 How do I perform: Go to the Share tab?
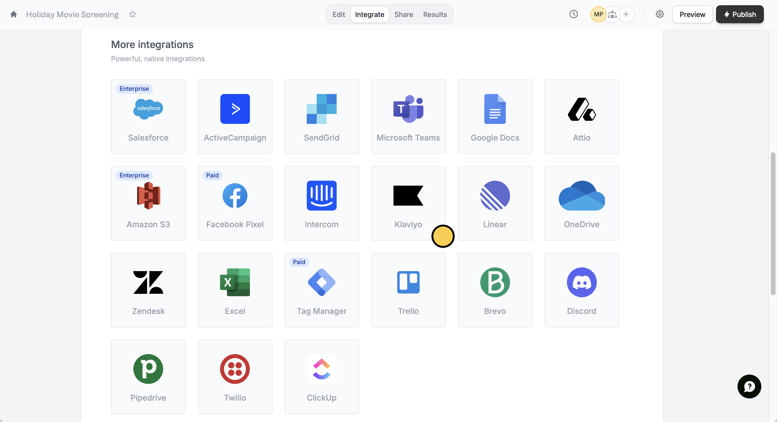(403, 14)
